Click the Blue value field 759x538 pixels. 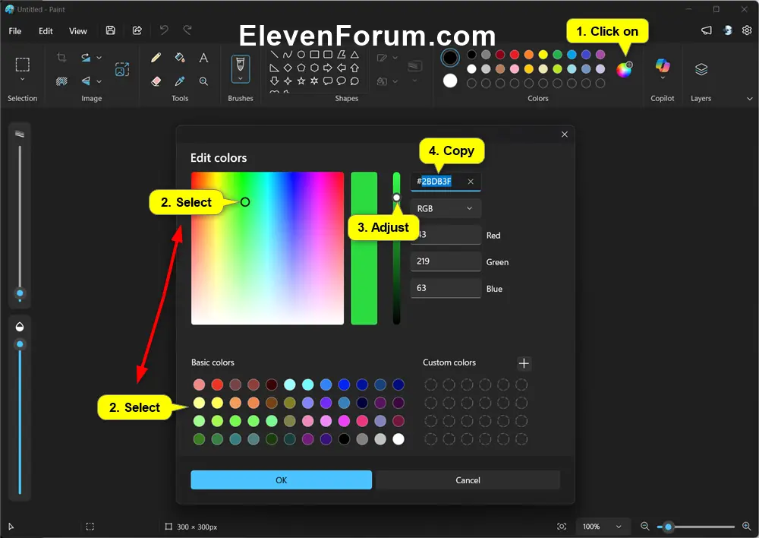446,288
